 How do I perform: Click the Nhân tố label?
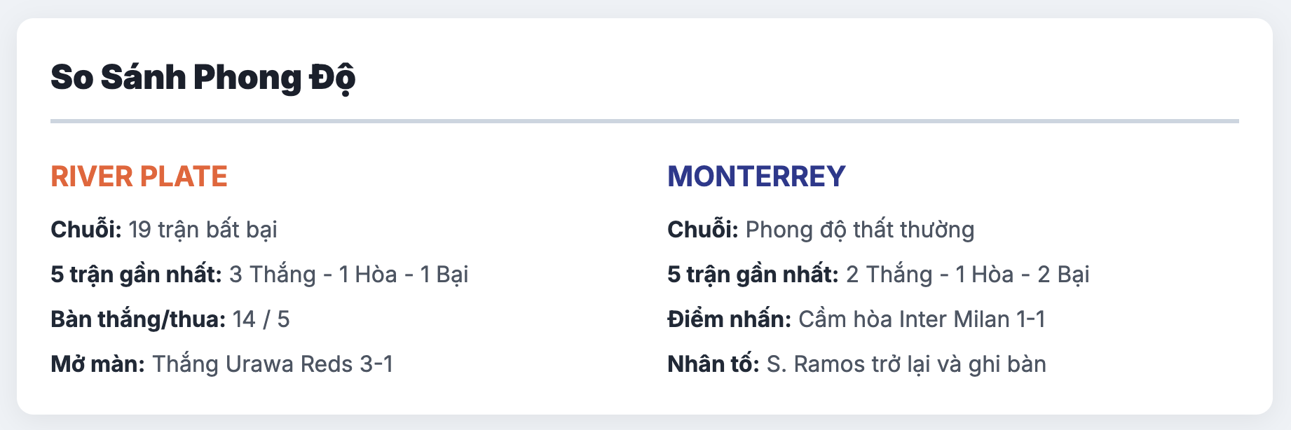click(x=713, y=364)
